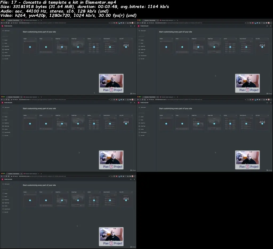The height and width of the screenshot is (249, 273).
Task: Add an Error 404 template in middle-right frame
Action: pyautogui.click(x=262, y=123)
